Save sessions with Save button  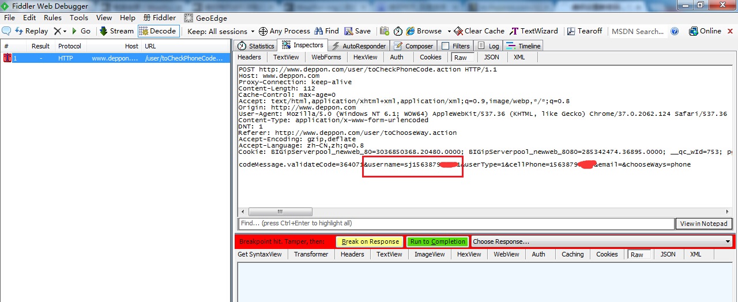click(357, 31)
